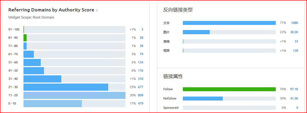Click the 176 count for score 41-50

140,71
